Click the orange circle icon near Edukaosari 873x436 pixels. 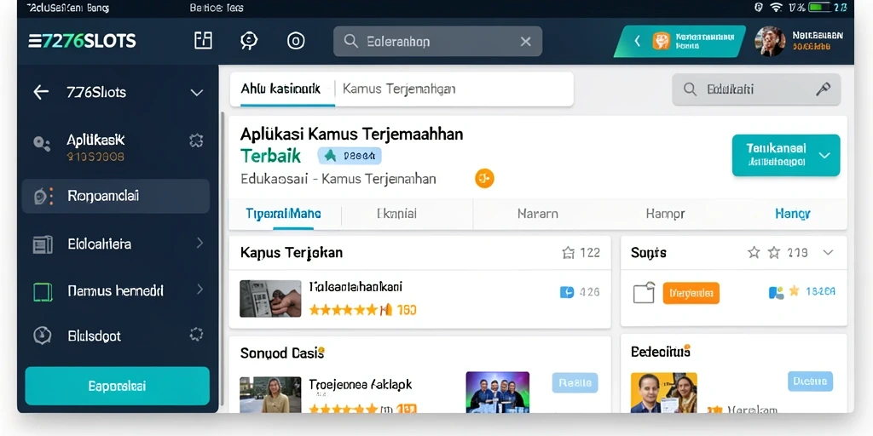484,179
